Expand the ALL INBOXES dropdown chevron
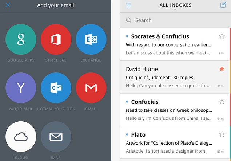 coord(175,9)
